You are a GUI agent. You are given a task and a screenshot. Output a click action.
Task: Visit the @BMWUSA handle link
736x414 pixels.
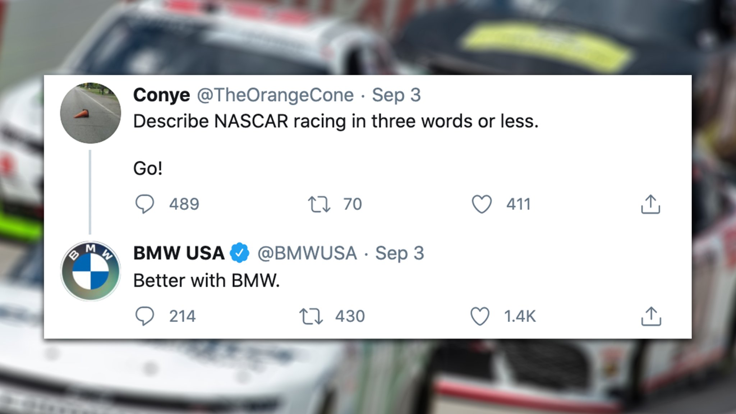point(307,253)
